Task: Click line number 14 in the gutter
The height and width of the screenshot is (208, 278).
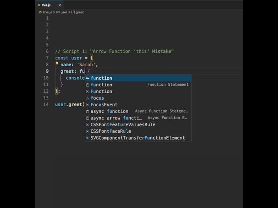Action: 46,104
